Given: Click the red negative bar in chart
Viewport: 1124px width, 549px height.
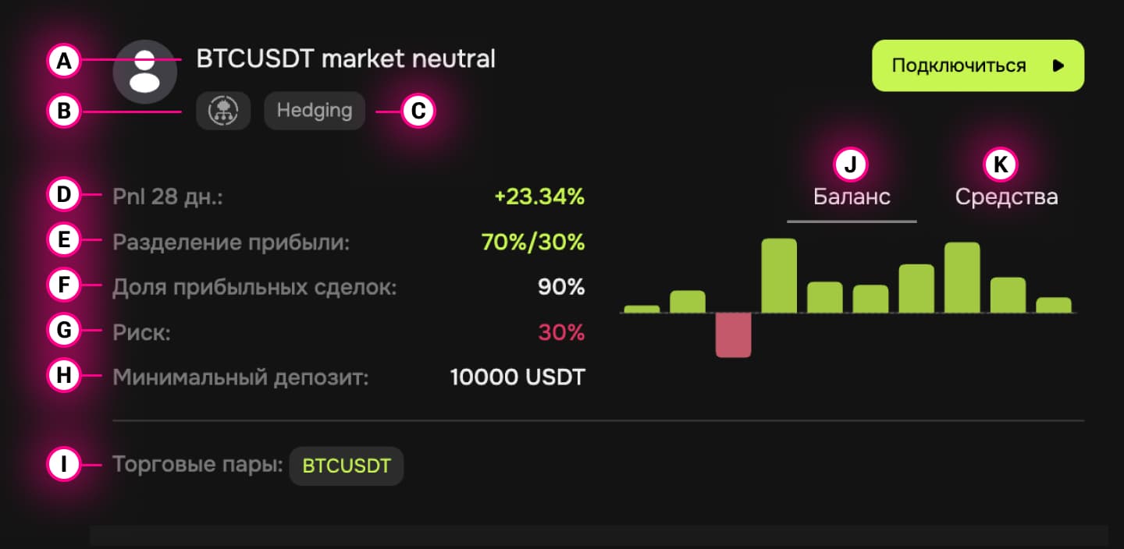Looking at the screenshot, I should [x=733, y=335].
